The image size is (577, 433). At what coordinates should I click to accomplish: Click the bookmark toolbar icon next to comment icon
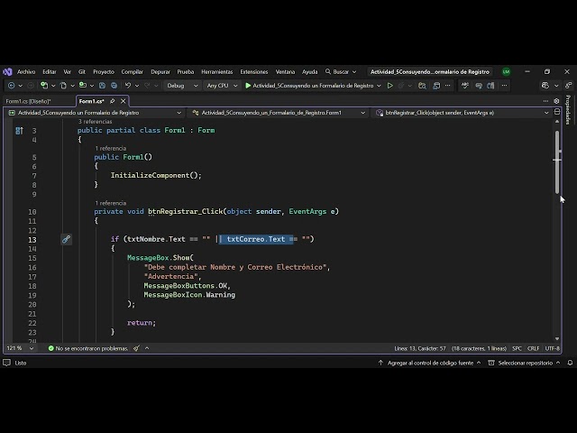pos(490,86)
